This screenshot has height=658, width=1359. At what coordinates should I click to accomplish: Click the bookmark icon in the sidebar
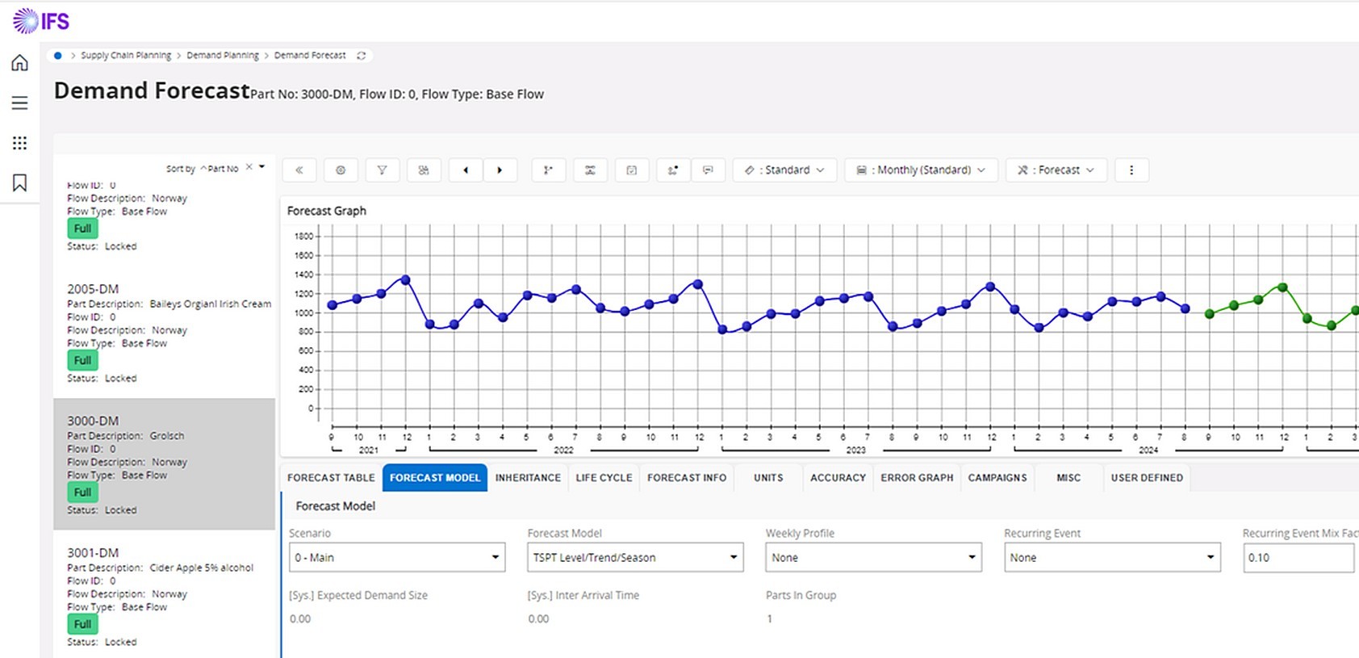coord(19,183)
